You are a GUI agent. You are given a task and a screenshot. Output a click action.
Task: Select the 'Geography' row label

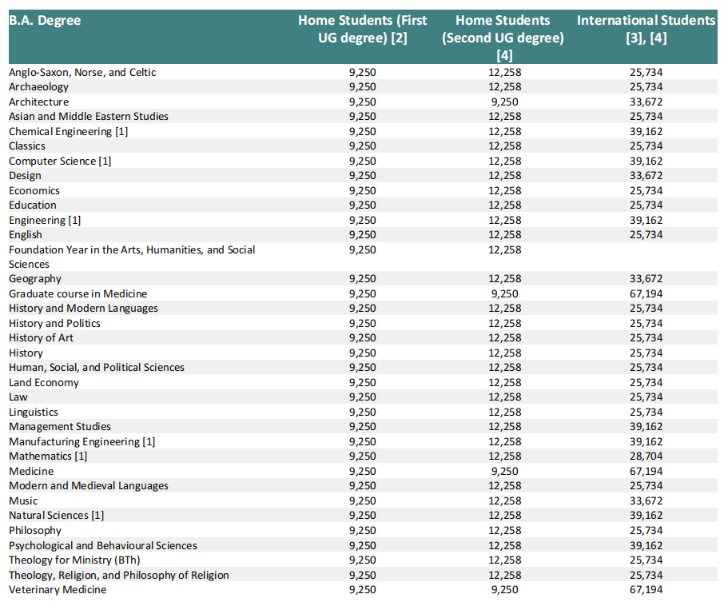(35, 279)
